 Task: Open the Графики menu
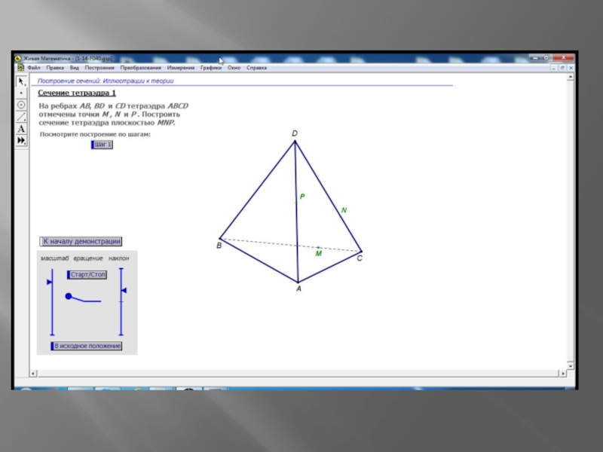tap(211, 68)
